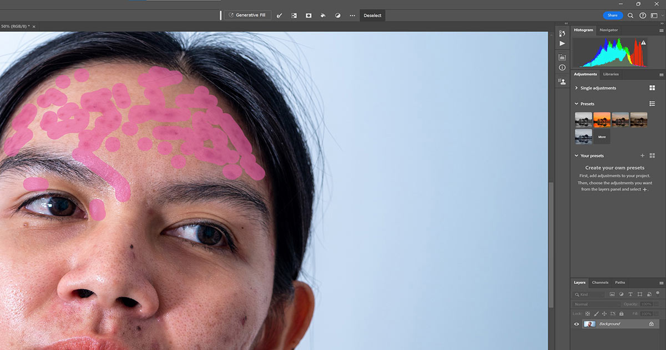Click the orange sunset preset thumbnail
Viewport: 666px width, 350px height.
coord(602,121)
